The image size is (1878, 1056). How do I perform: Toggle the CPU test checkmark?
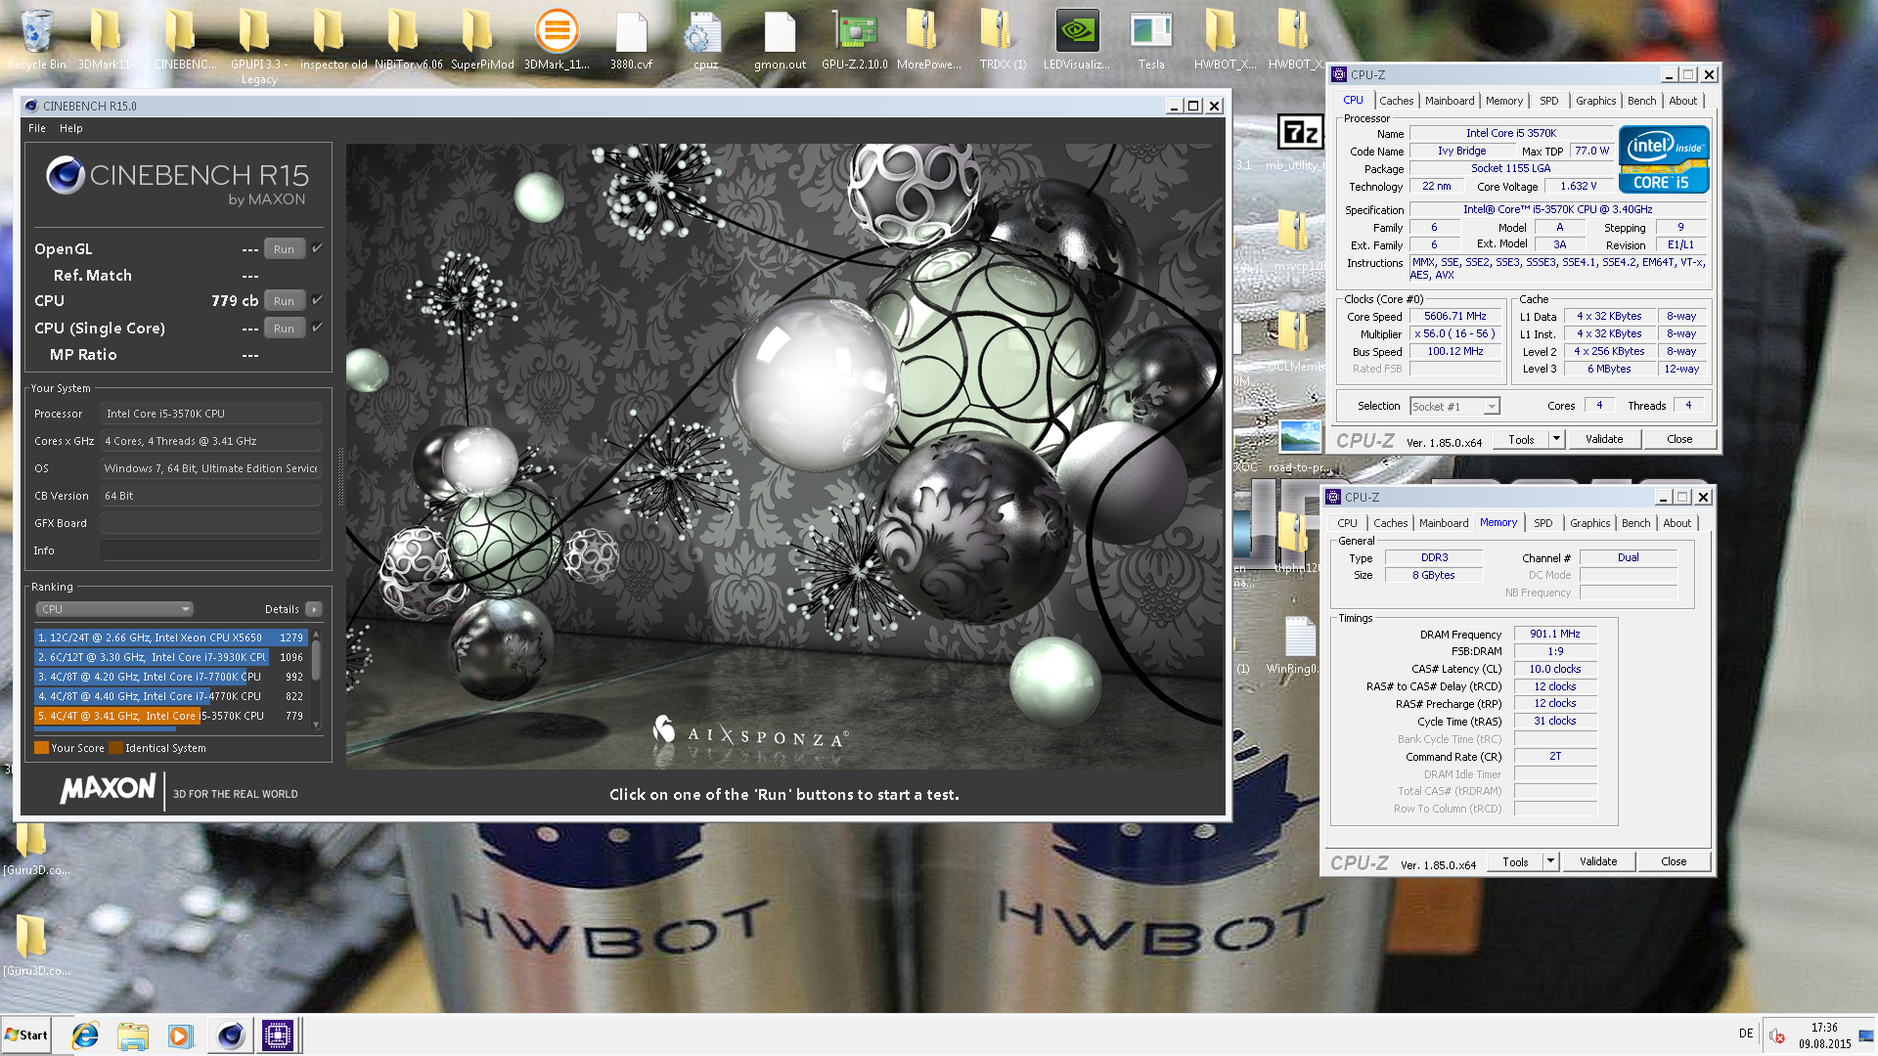pos(317,300)
